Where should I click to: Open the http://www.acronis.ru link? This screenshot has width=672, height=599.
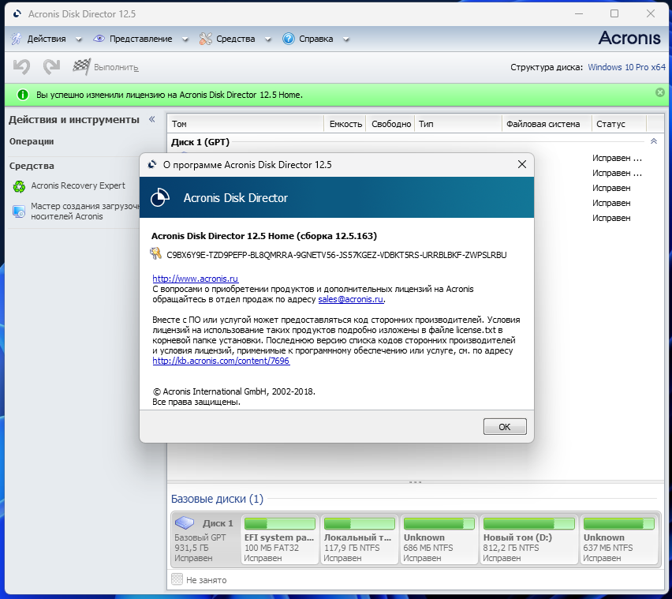(195, 279)
